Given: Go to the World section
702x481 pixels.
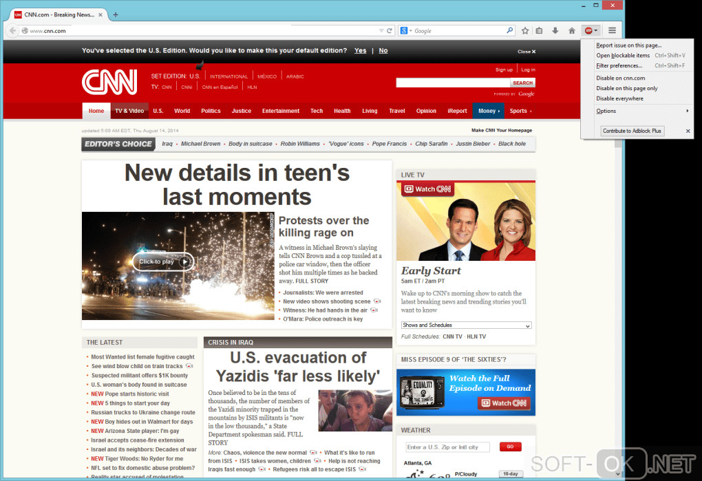Looking at the screenshot, I should [x=182, y=111].
